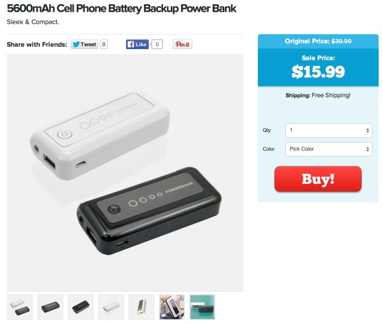Screen dimensions: 383x324
Task: Click the main product image
Action: coord(125,173)
